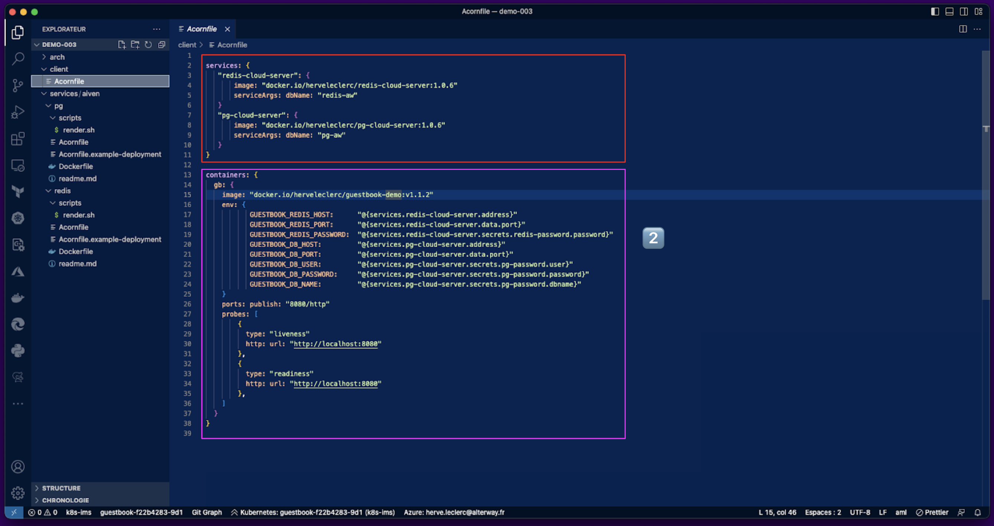Toggle the primary sidebar visibility
The image size is (994, 526).
click(935, 11)
